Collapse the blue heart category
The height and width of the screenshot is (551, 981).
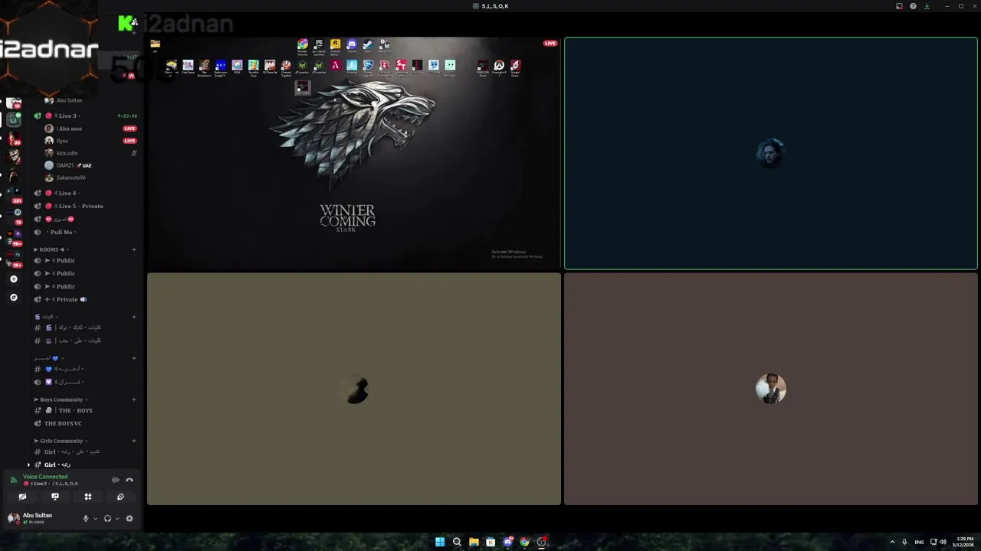(x=48, y=358)
